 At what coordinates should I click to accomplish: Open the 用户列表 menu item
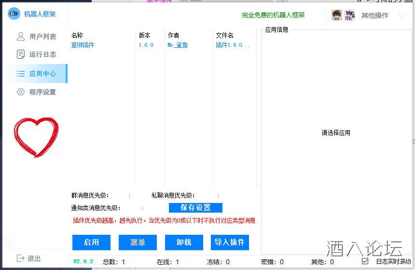point(42,36)
